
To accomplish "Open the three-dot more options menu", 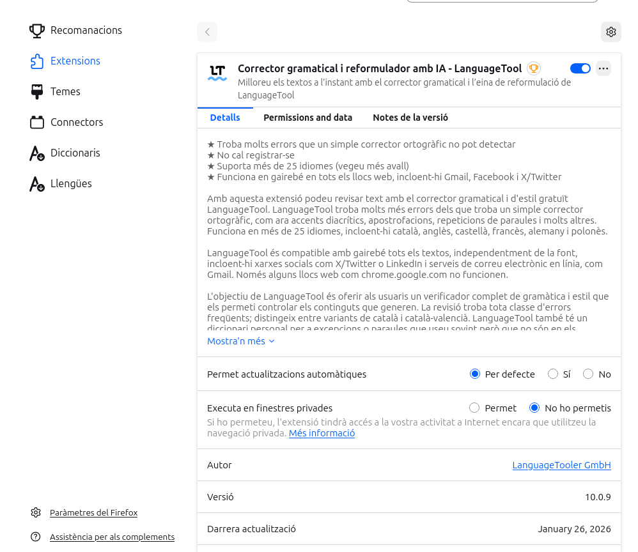I will coord(603,68).
